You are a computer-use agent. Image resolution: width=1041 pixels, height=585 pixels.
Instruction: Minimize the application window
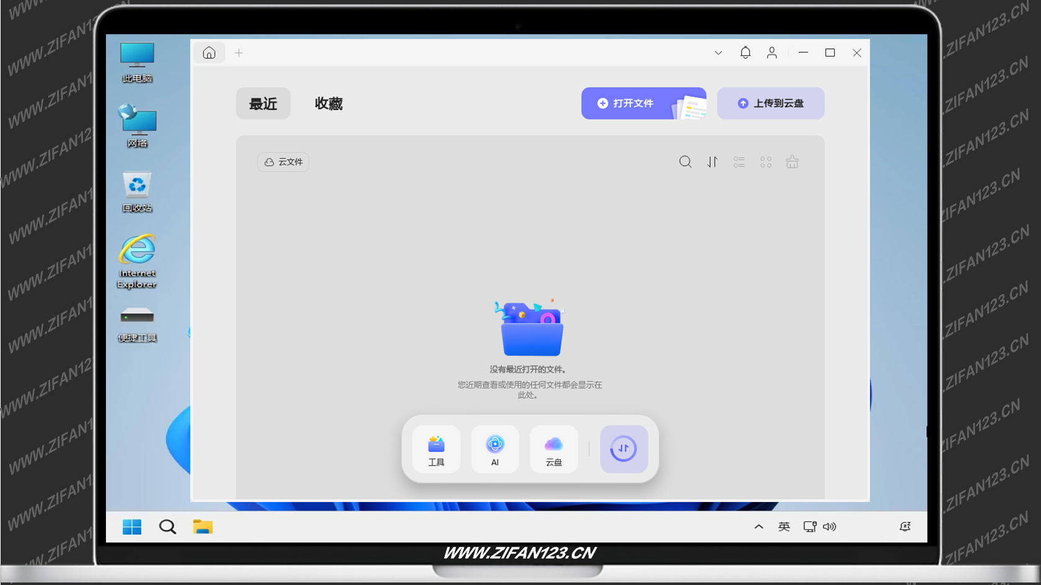pos(804,53)
